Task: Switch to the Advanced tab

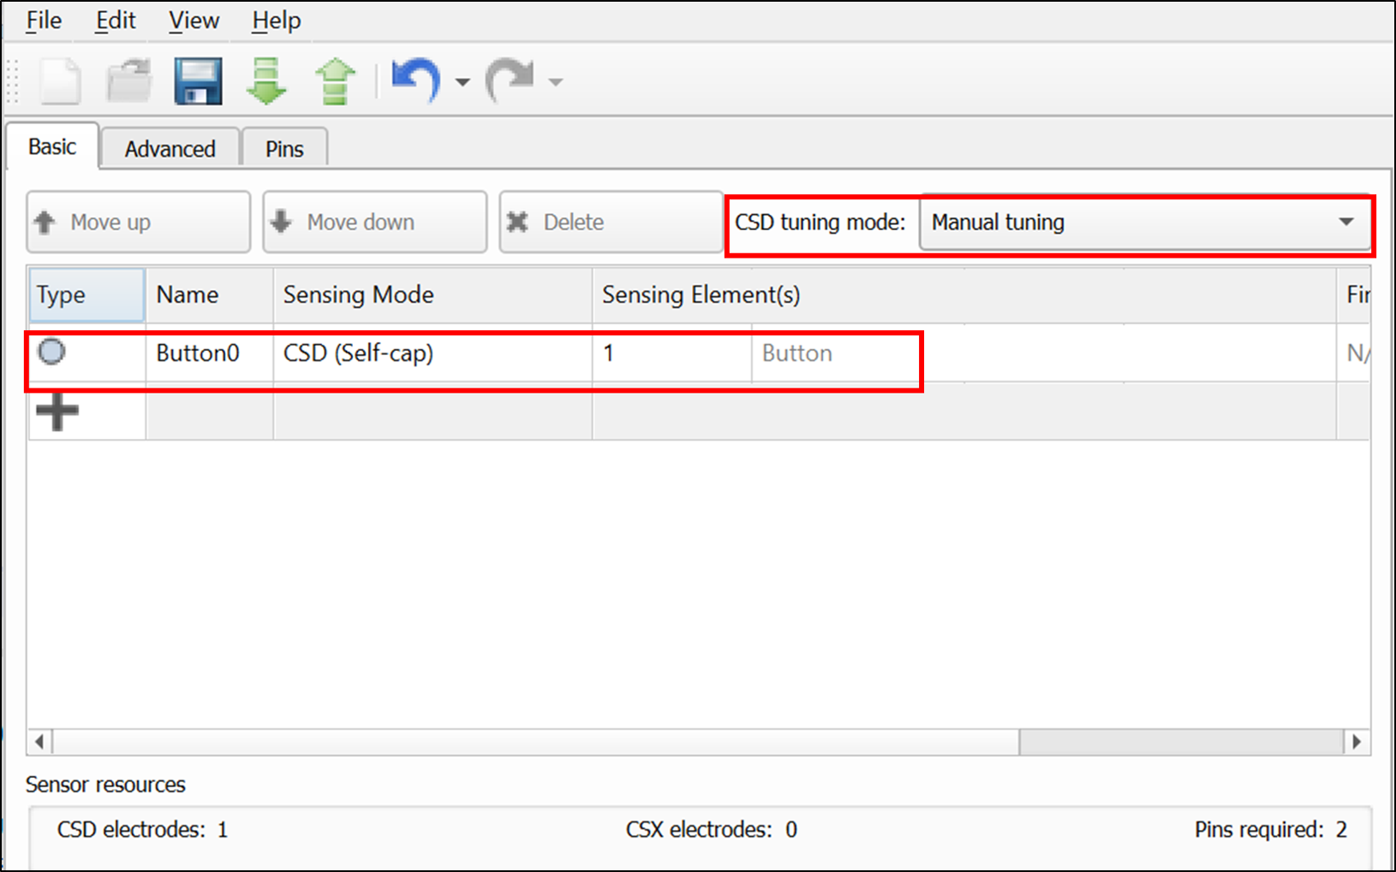Action: pos(170,149)
